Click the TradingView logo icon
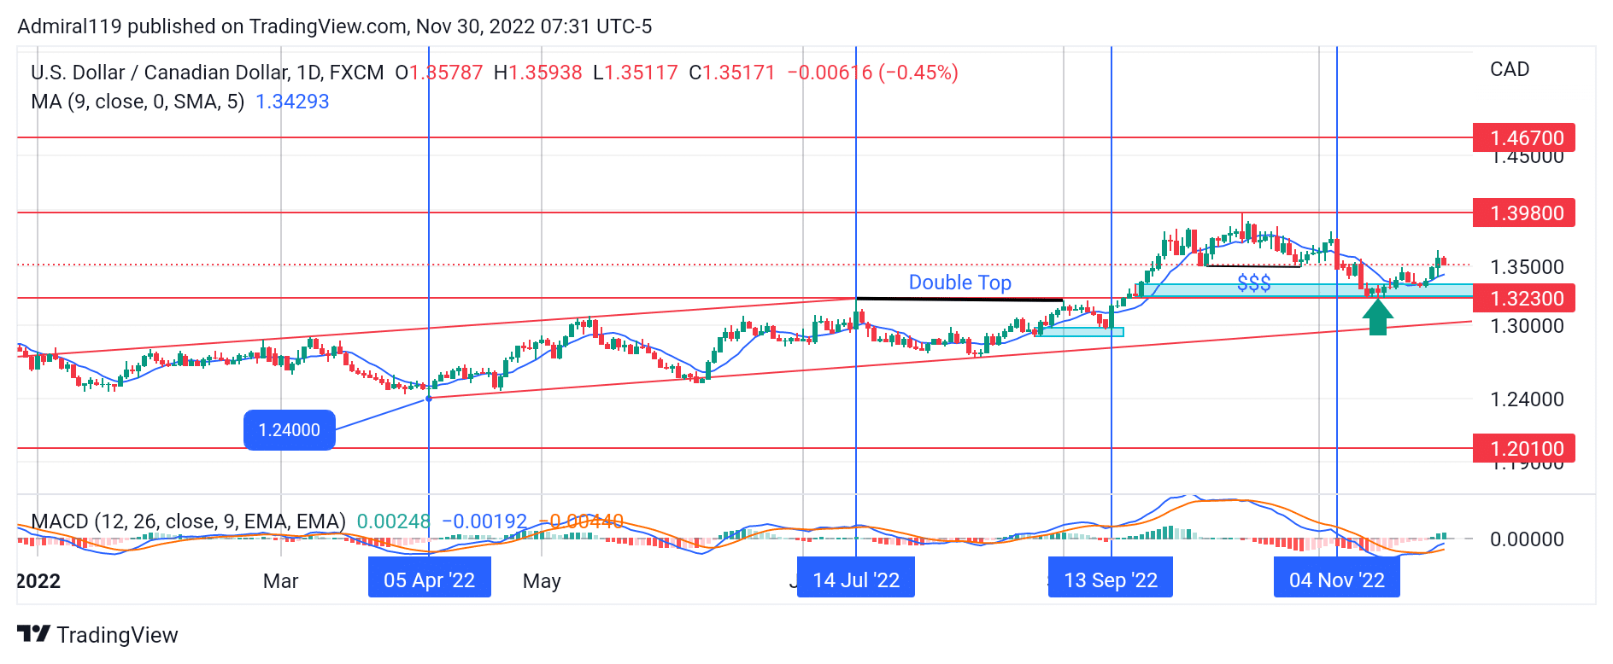The width and height of the screenshot is (1613, 664). [33, 634]
